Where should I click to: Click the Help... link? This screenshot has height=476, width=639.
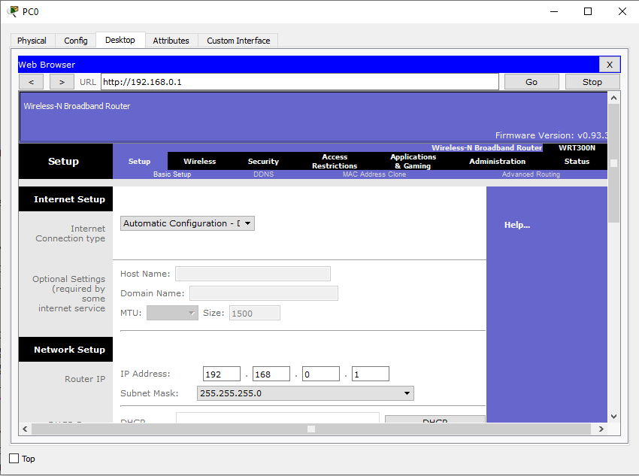(517, 225)
